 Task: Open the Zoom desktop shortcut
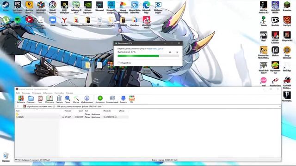[x=52, y=21]
